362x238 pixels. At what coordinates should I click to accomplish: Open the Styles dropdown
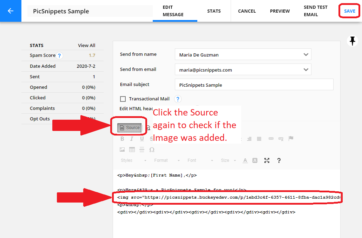[x=133, y=160]
